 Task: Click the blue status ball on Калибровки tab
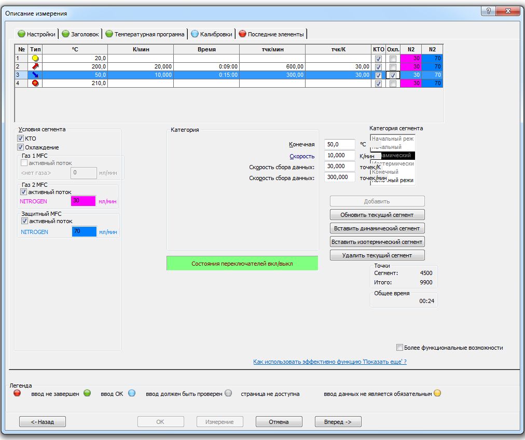(195, 34)
